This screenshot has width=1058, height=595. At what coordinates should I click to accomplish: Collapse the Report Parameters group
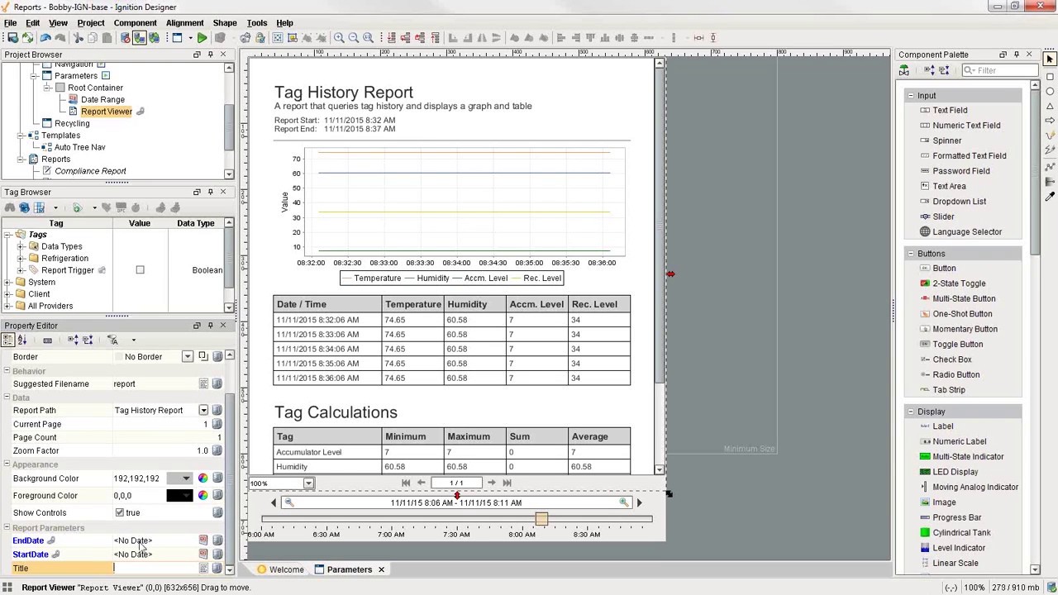coord(7,528)
